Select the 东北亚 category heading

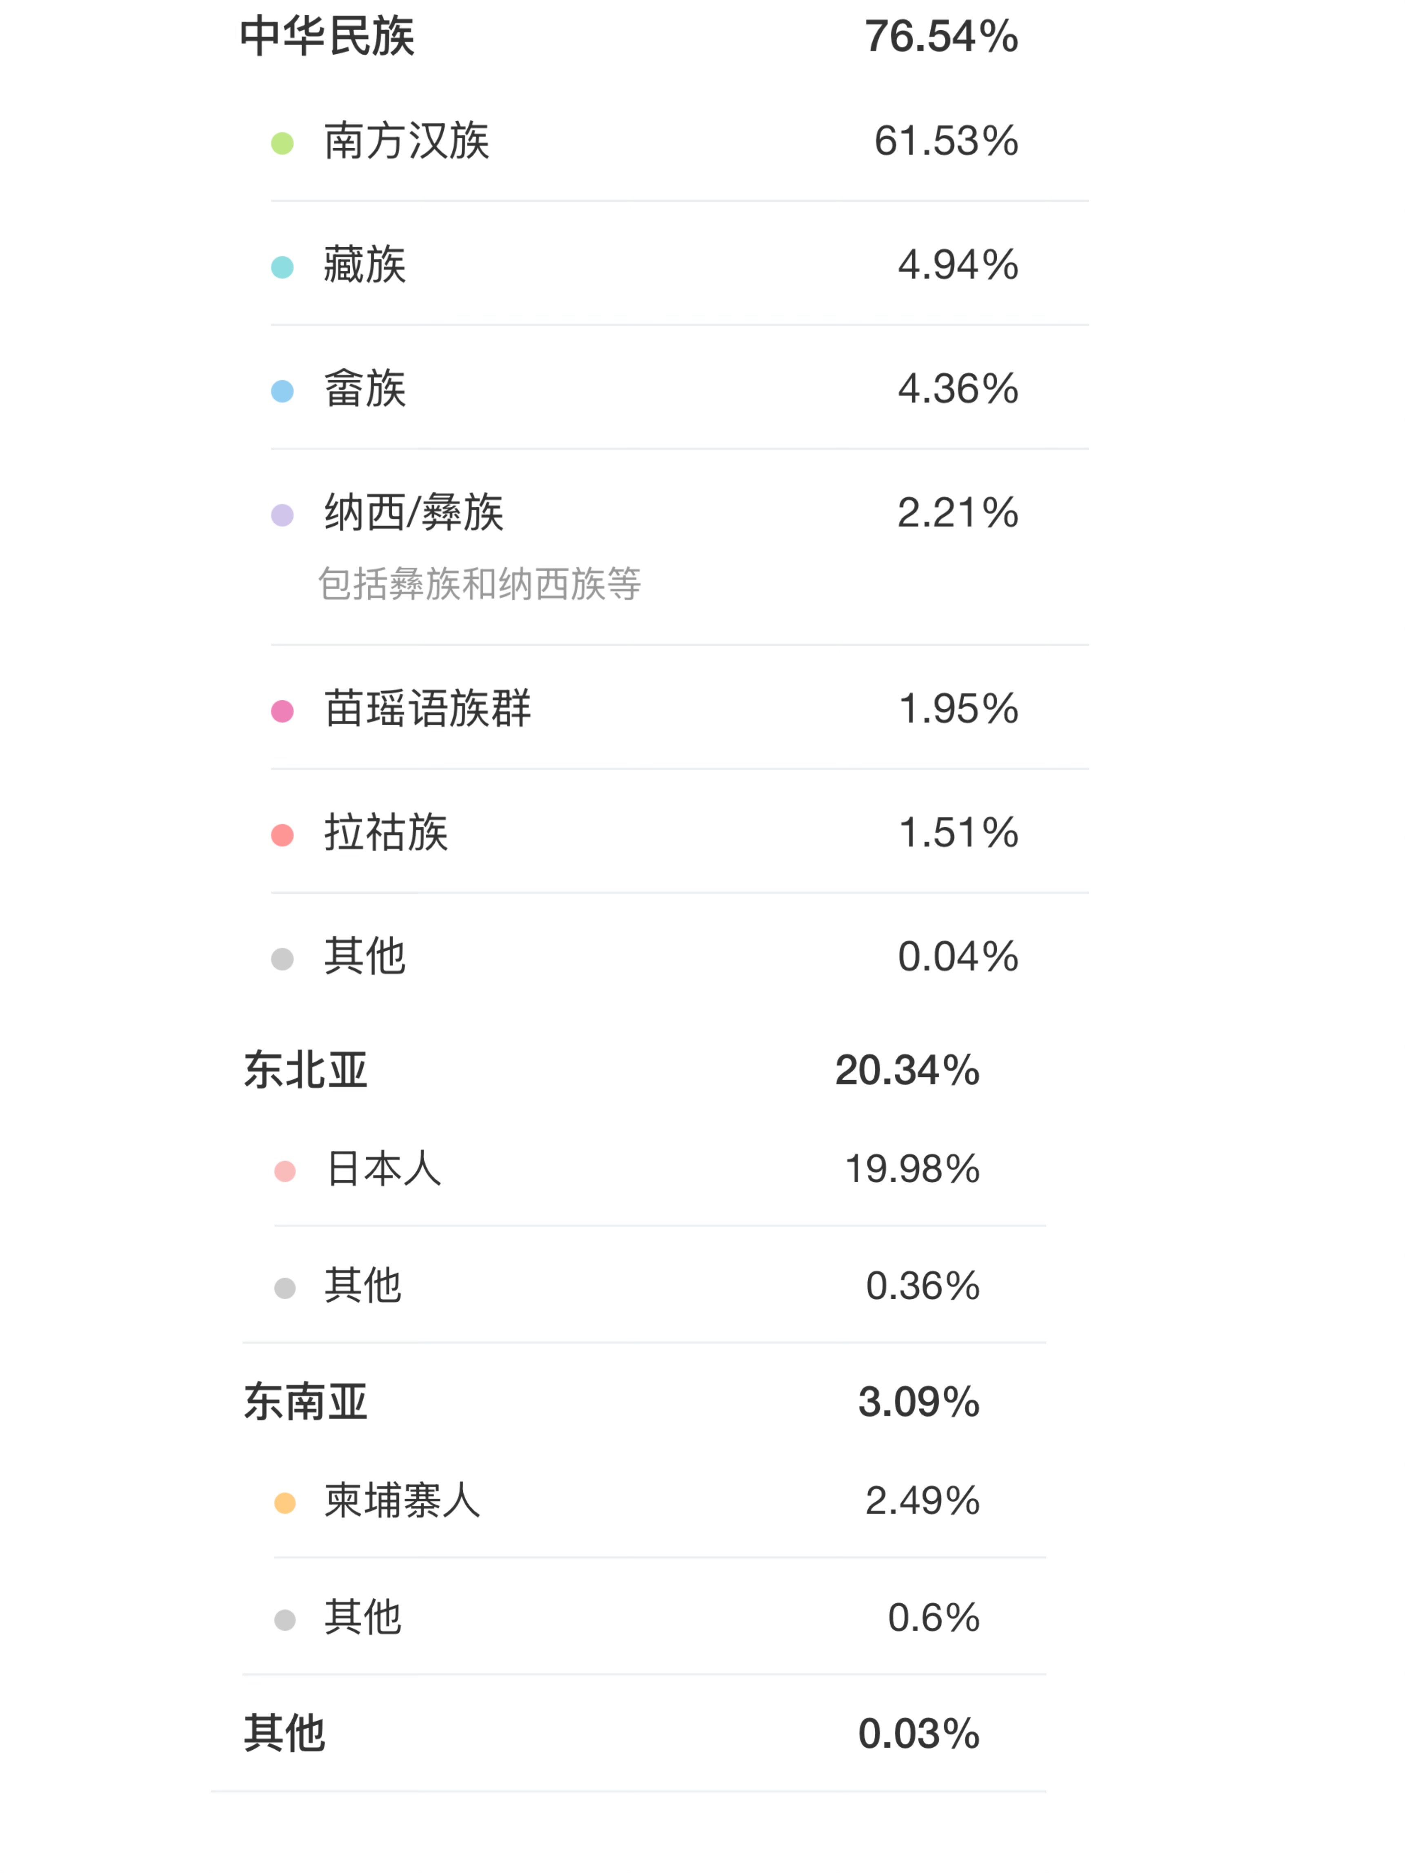point(306,1070)
